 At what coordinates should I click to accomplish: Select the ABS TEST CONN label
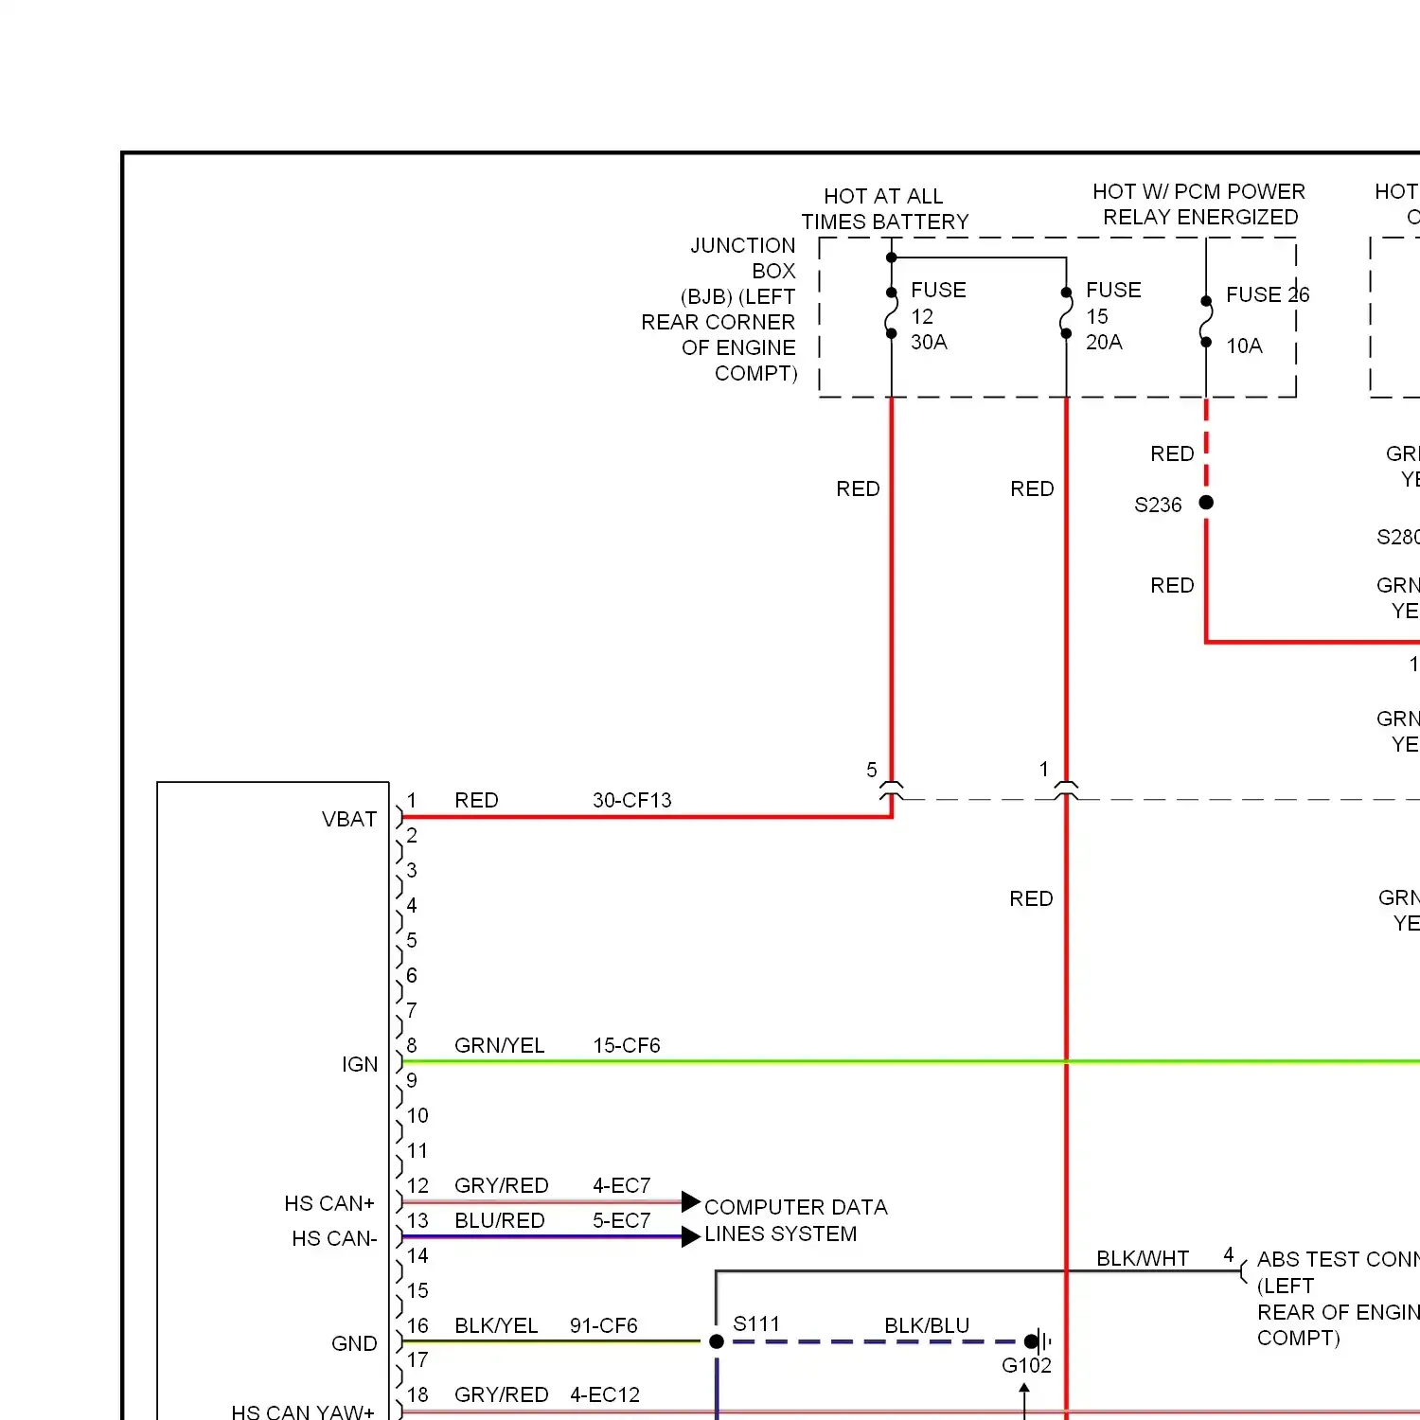(x=1339, y=1260)
